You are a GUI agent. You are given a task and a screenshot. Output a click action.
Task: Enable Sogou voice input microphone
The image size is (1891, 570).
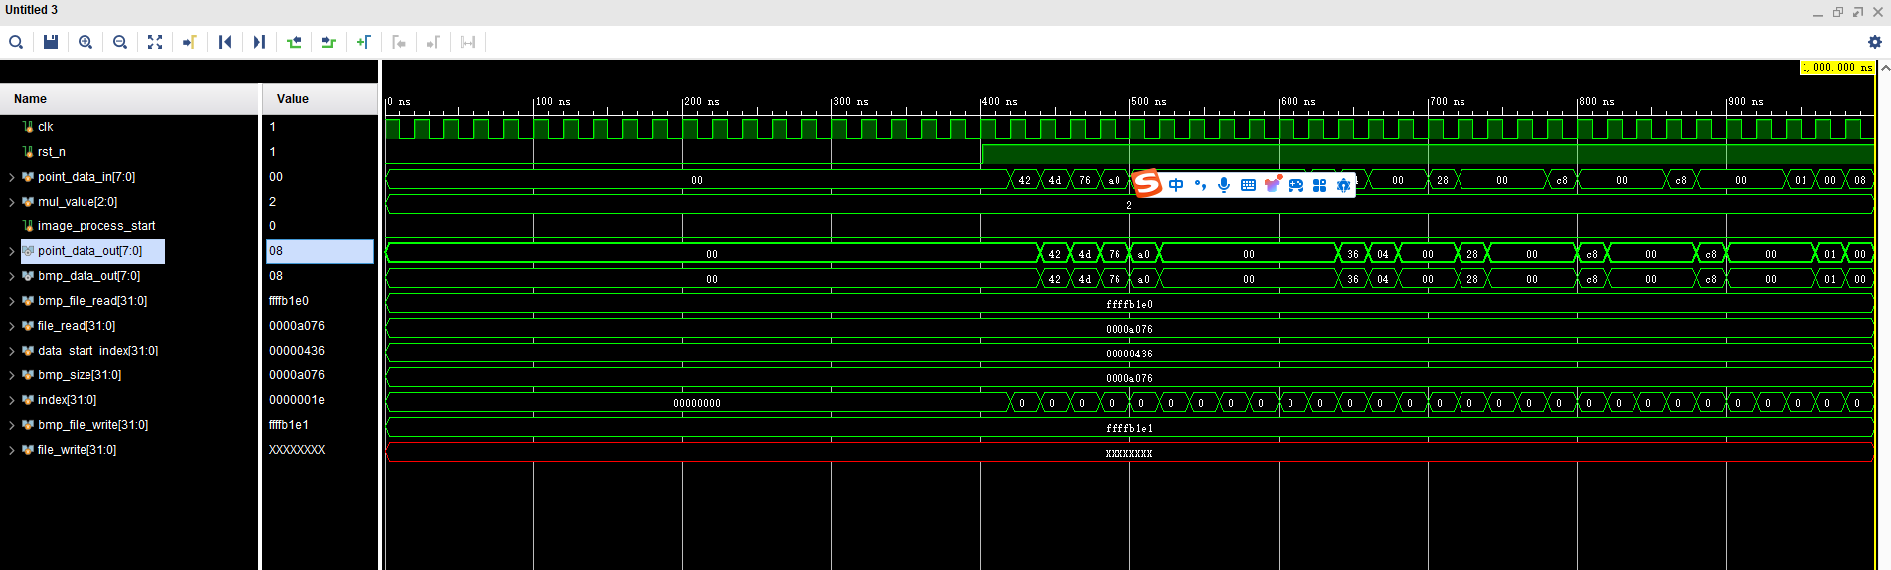(1224, 185)
